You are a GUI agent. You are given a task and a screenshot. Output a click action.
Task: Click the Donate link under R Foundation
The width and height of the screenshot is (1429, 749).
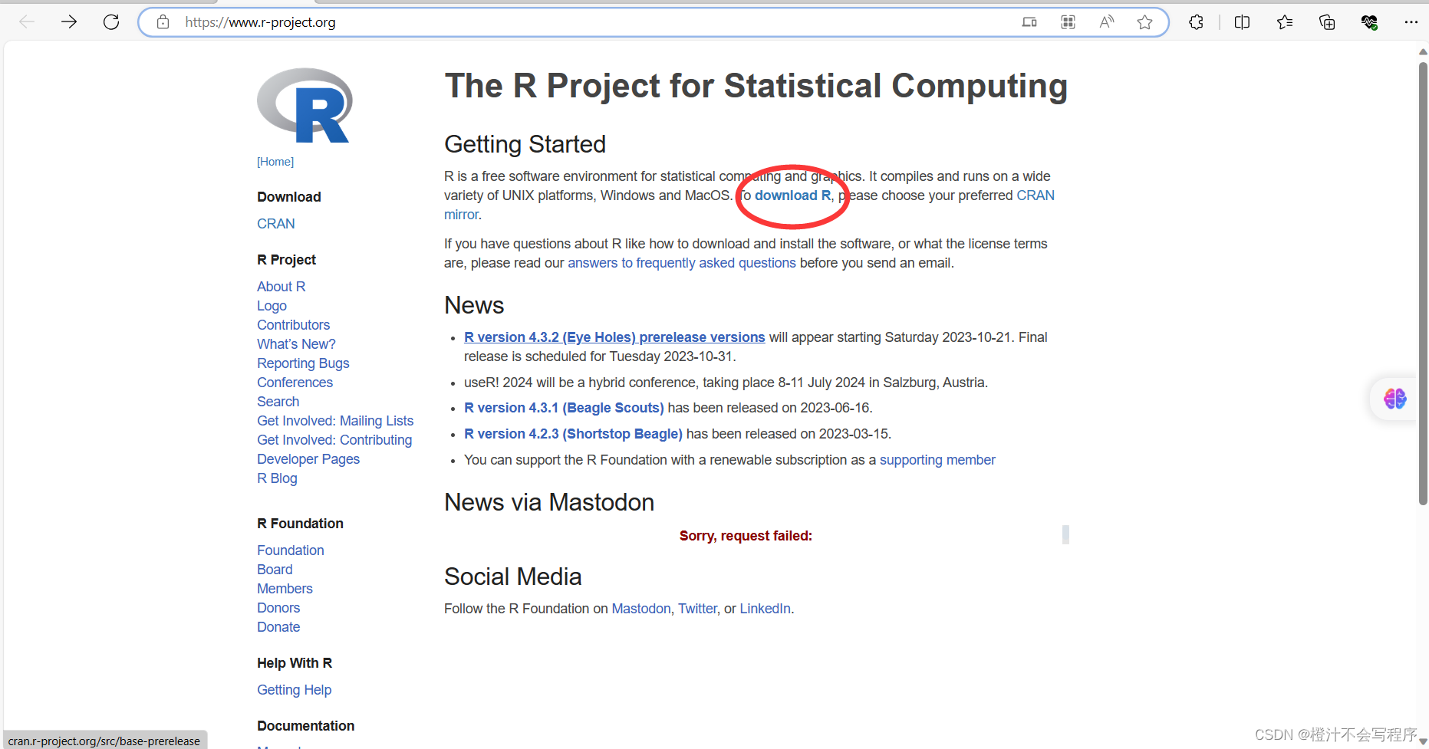pos(278,627)
